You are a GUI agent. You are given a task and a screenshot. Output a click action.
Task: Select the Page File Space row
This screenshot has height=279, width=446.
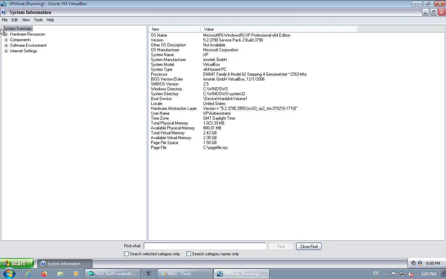click(x=253, y=143)
